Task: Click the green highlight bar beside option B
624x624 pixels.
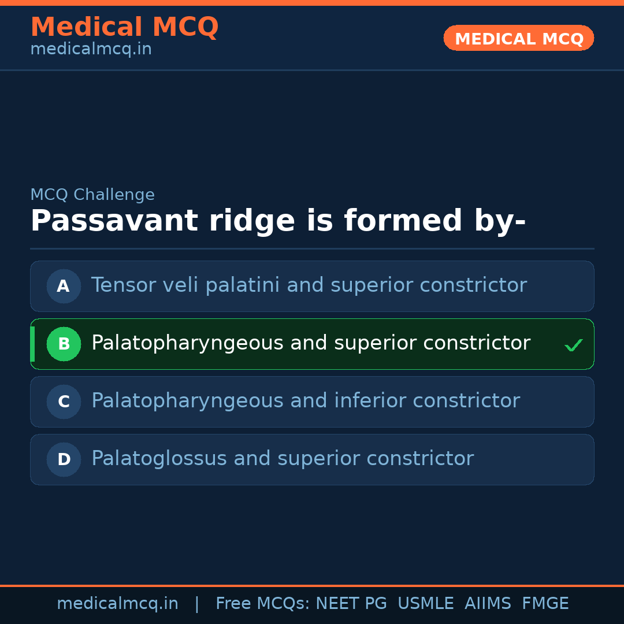Action: click(x=32, y=344)
